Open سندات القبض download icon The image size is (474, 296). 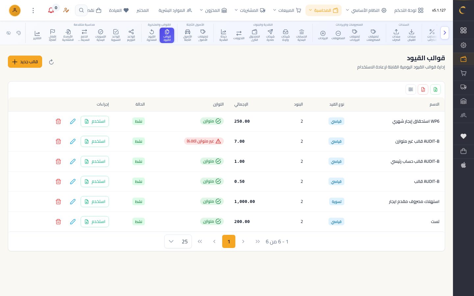tap(411, 35)
